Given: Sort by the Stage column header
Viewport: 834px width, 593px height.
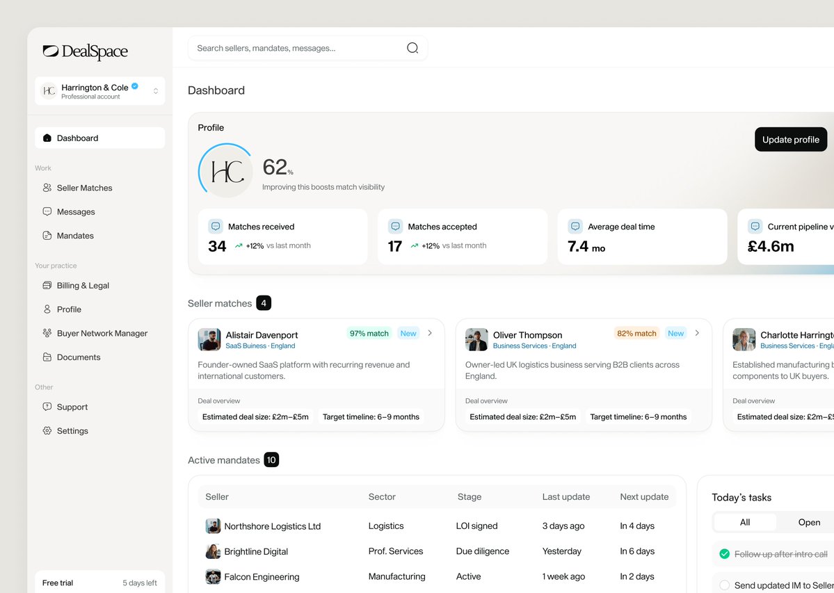Looking at the screenshot, I should (x=469, y=497).
